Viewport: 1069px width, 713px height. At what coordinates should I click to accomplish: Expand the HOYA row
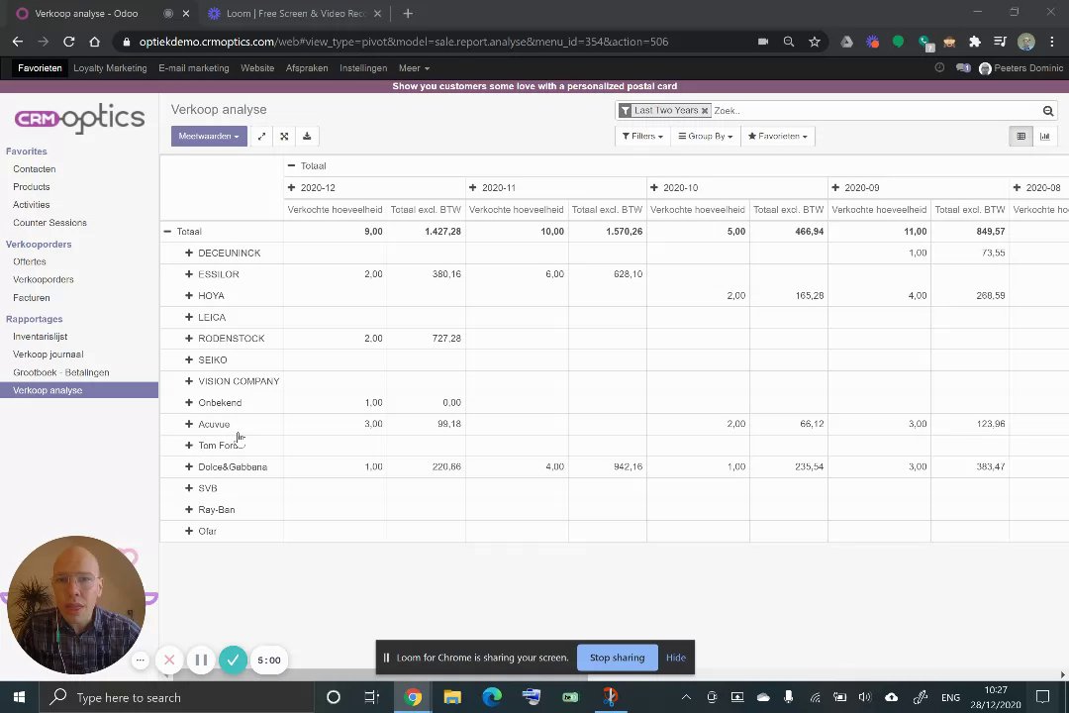pyautogui.click(x=189, y=295)
